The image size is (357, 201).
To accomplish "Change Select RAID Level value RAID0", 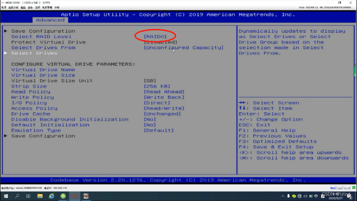I will point(155,36).
